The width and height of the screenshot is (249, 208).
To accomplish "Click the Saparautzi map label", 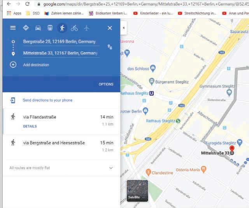I will point(240,31).
